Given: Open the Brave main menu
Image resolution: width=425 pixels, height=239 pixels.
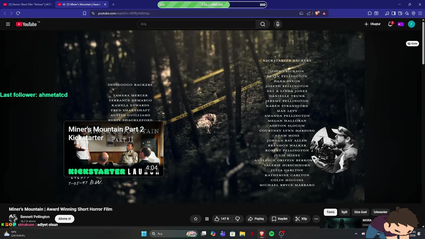Looking at the screenshot, I should coord(420,13).
